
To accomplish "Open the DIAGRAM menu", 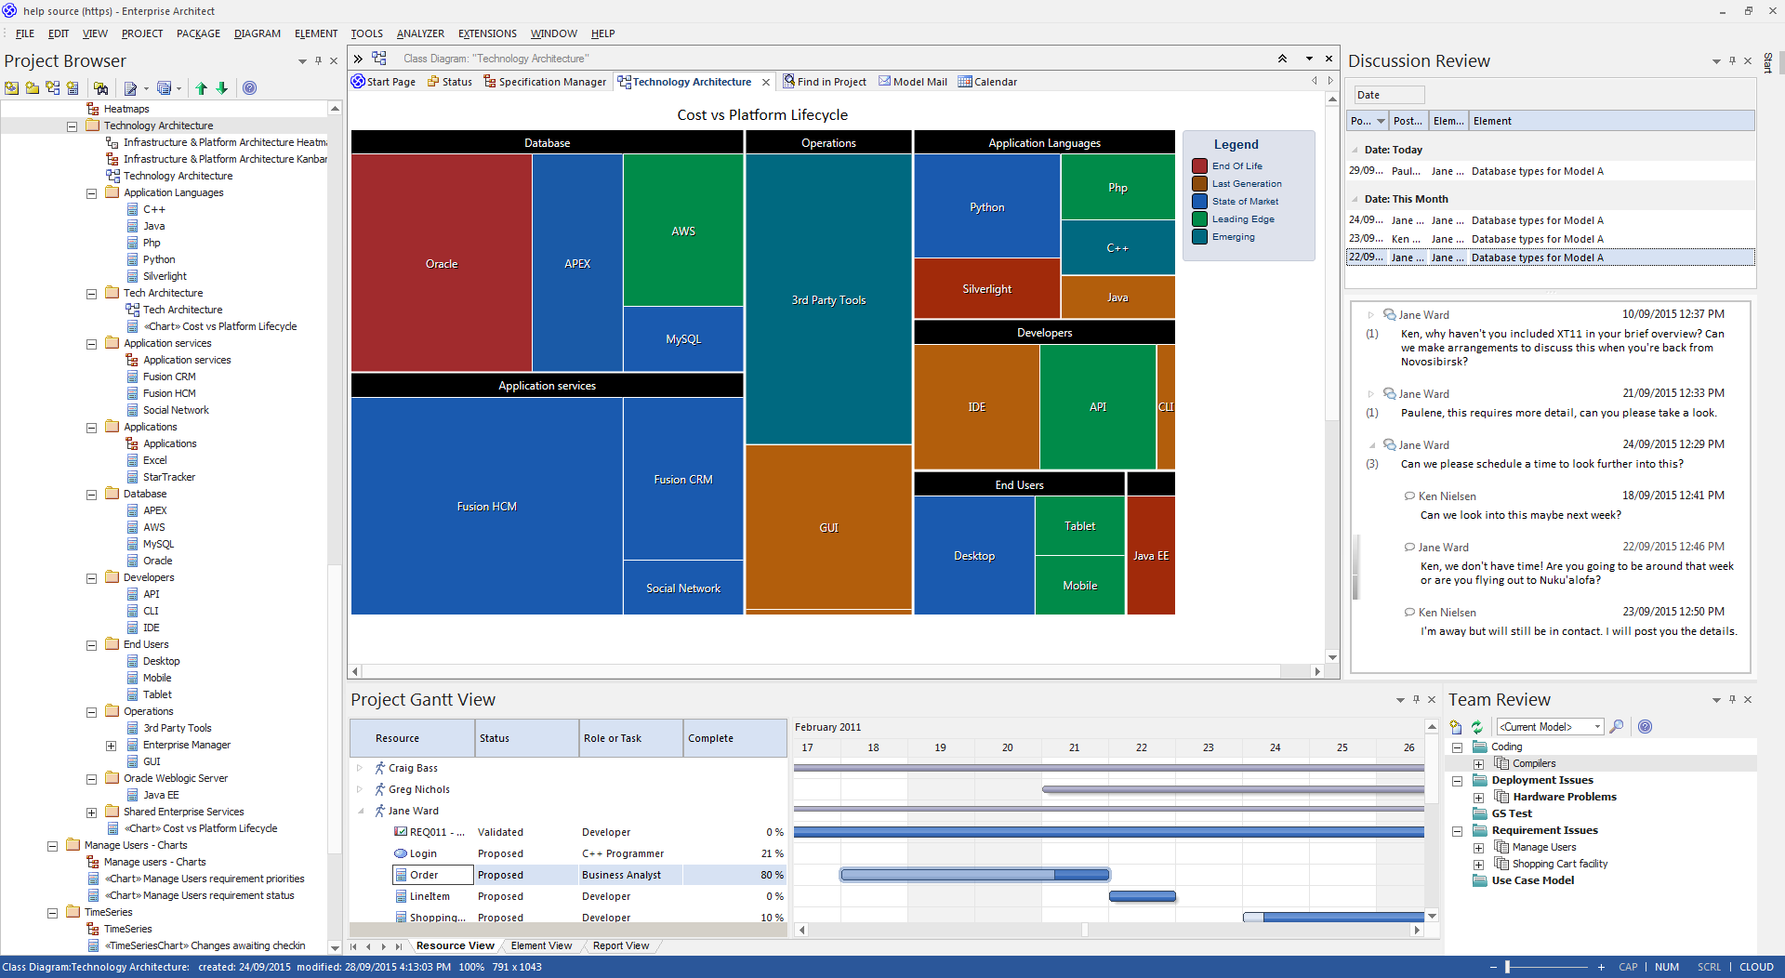I will (257, 33).
